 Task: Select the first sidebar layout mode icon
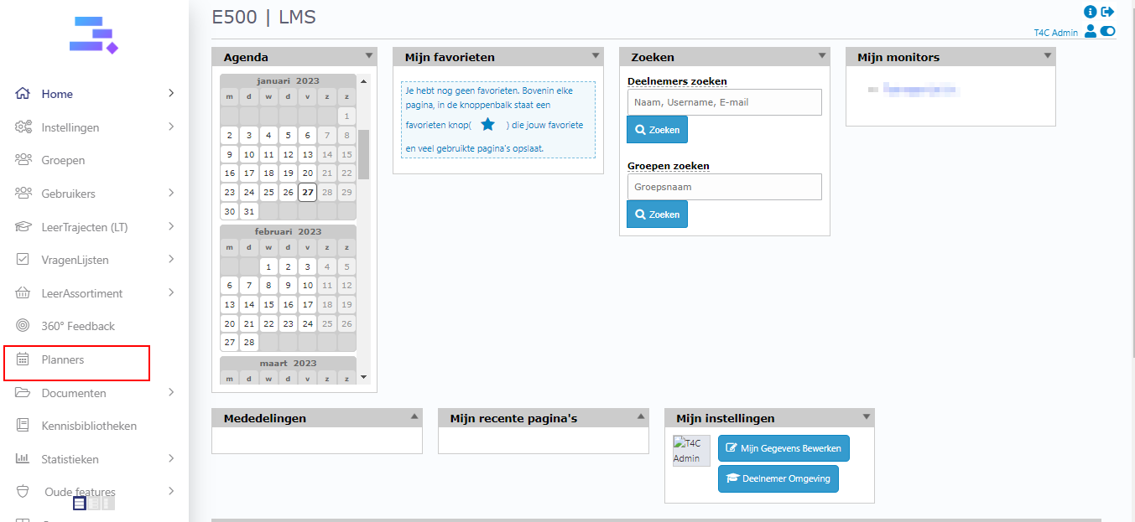[80, 504]
